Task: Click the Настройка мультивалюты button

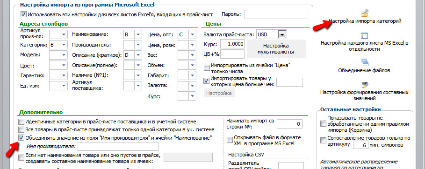Action: (276, 48)
